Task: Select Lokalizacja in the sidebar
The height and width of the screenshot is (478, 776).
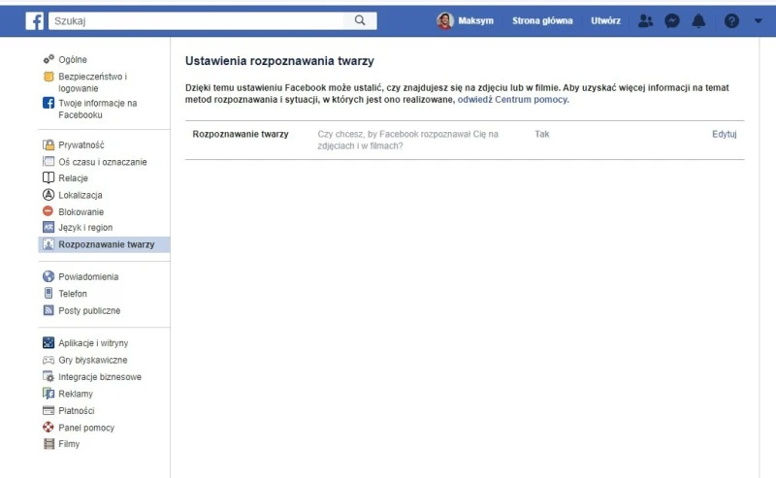Action: click(81, 195)
